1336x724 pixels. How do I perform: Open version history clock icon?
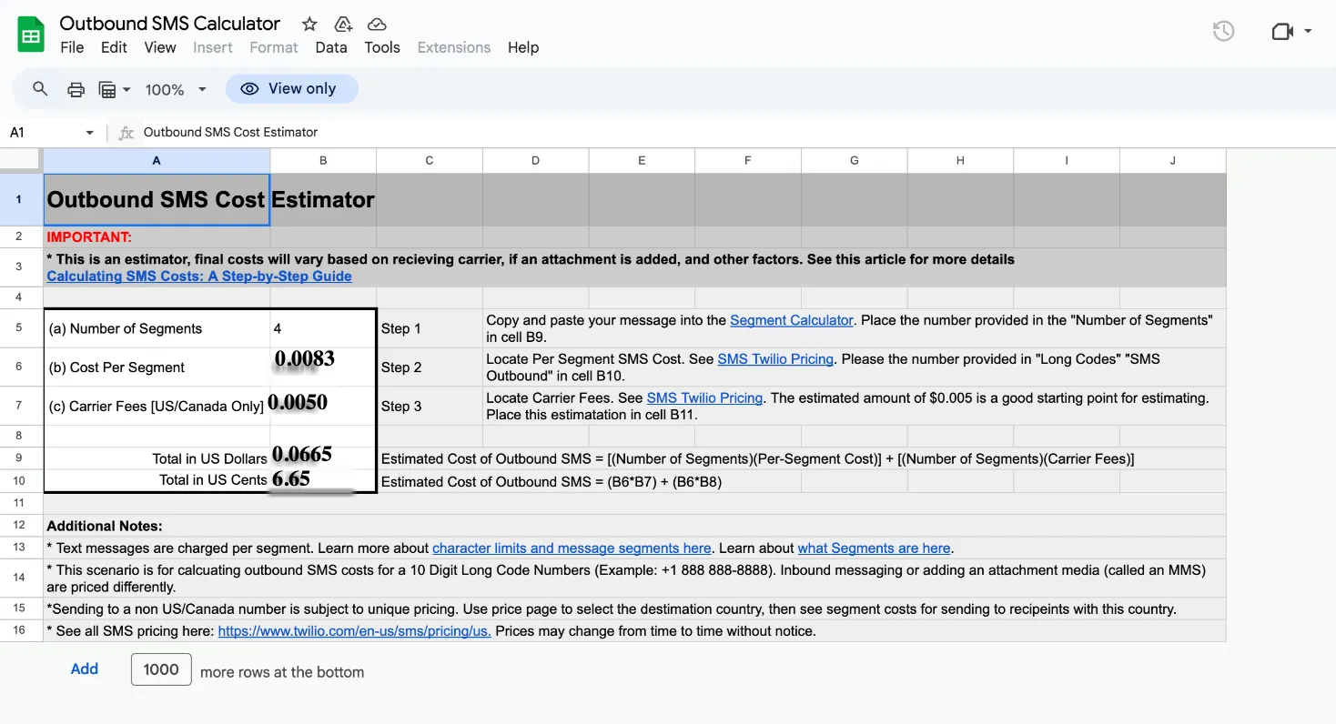[x=1223, y=31]
